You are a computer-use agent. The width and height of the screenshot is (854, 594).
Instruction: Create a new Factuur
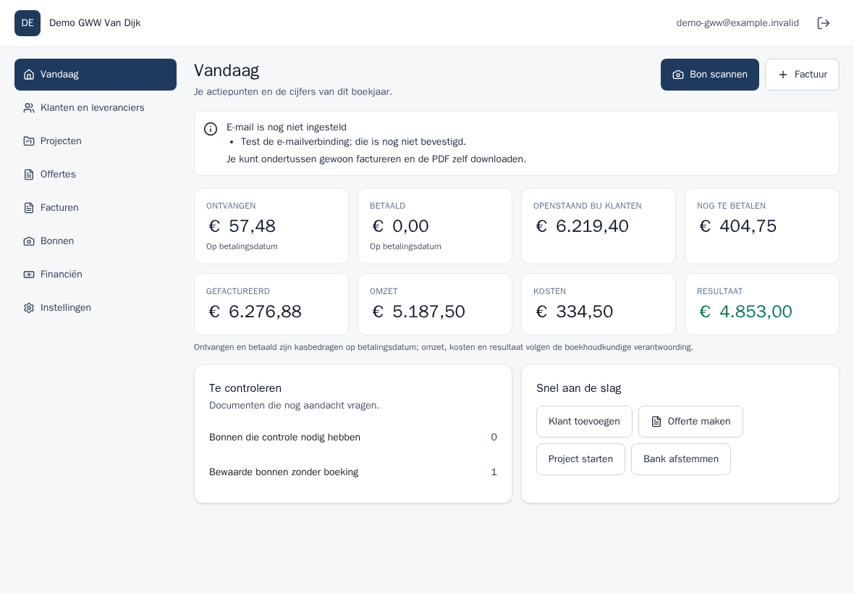click(802, 75)
